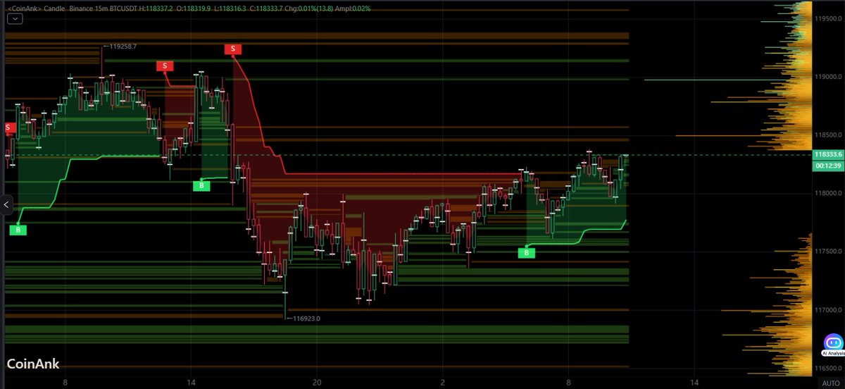Viewport: 845px width, 389px height.
Task: Select the rightmost green B buy marker
Action: (526, 252)
